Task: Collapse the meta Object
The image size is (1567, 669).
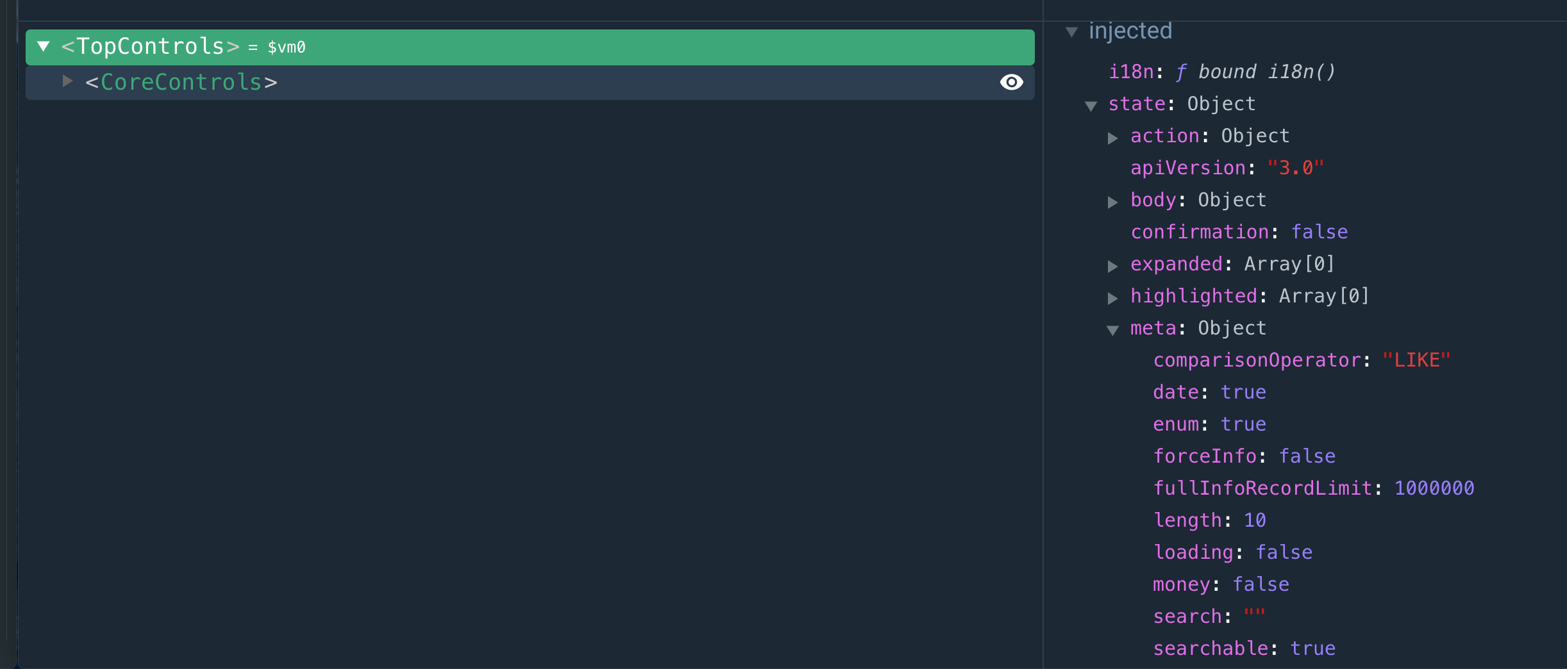Action: [x=1114, y=329]
